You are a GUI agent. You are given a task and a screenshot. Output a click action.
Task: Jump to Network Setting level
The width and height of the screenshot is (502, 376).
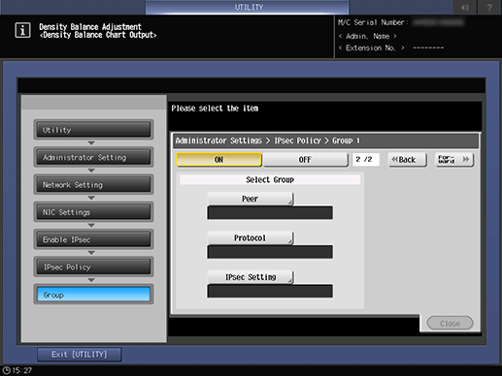[x=93, y=185]
